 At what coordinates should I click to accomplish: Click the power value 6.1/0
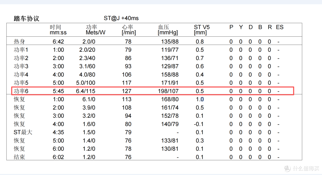[89, 99]
